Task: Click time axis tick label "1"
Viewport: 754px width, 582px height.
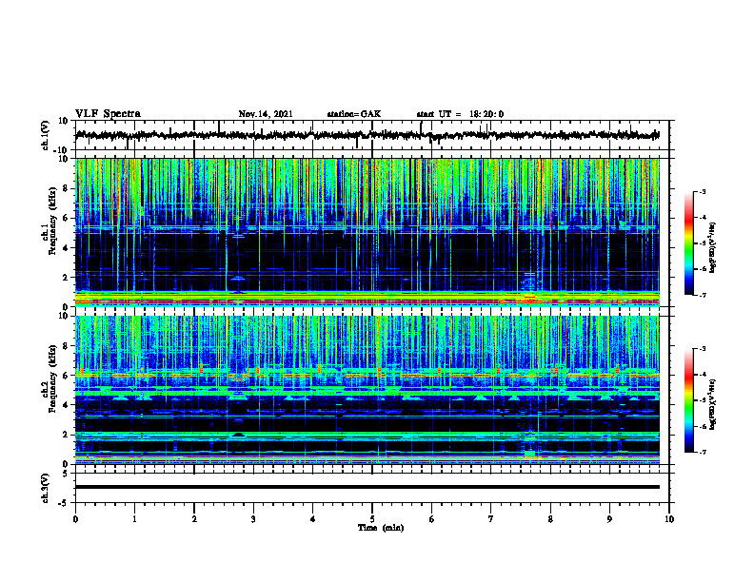Action: pyautogui.click(x=134, y=519)
